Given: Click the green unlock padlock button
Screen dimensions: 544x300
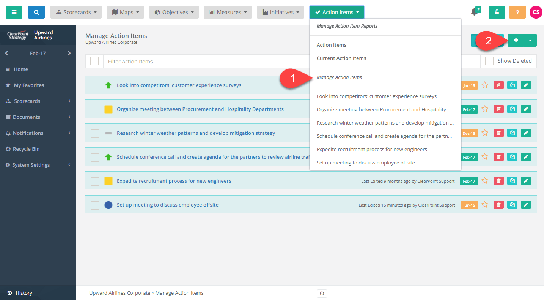Looking at the screenshot, I should click(x=497, y=12).
